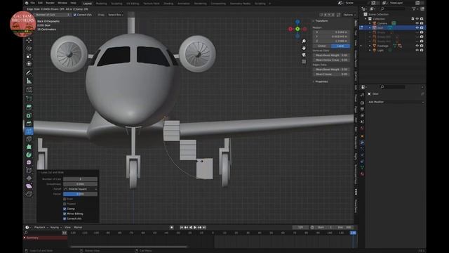
Task: Select the Scale tool
Action: pyautogui.click(x=29, y=56)
